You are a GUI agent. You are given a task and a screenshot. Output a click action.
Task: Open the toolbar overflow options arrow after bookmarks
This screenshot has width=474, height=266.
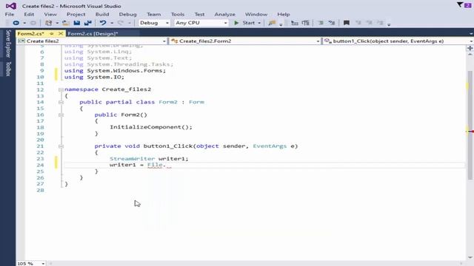click(x=389, y=24)
